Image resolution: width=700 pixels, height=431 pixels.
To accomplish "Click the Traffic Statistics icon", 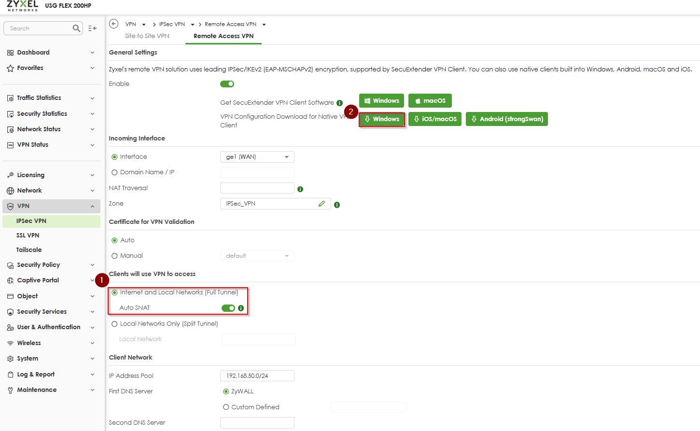I will tap(10, 98).
